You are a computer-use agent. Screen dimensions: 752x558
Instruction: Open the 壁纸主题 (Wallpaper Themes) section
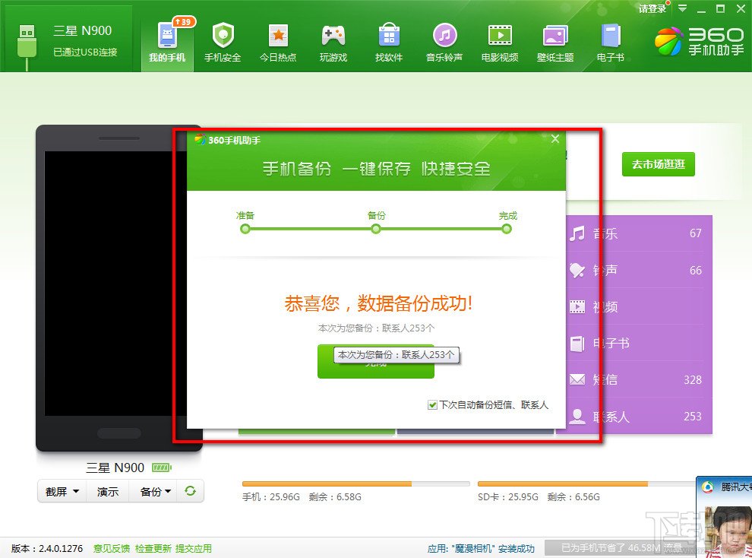555,40
